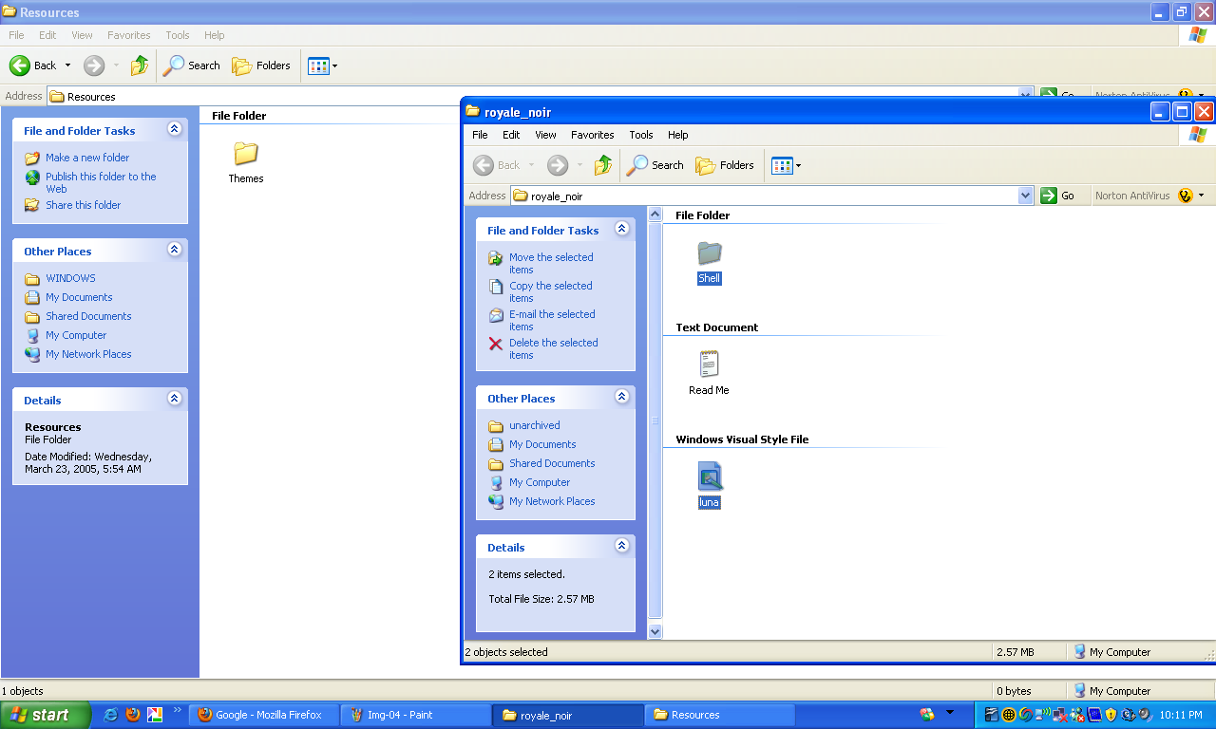This screenshot has height=729, width=1216.
Task: Click E-mail the selected items
Action: (x=552, y=320)
